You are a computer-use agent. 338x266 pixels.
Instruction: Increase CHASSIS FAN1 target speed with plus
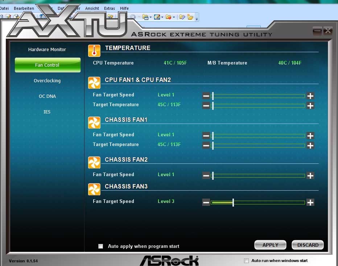pyautogui.click(x=310, y=136)
